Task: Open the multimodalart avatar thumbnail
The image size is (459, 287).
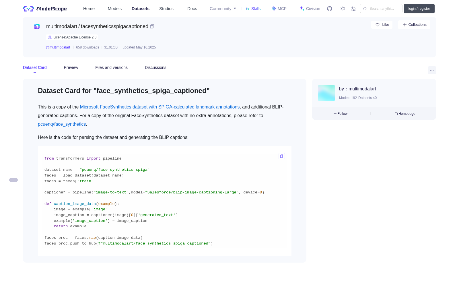Action: (x=326, y=93)
